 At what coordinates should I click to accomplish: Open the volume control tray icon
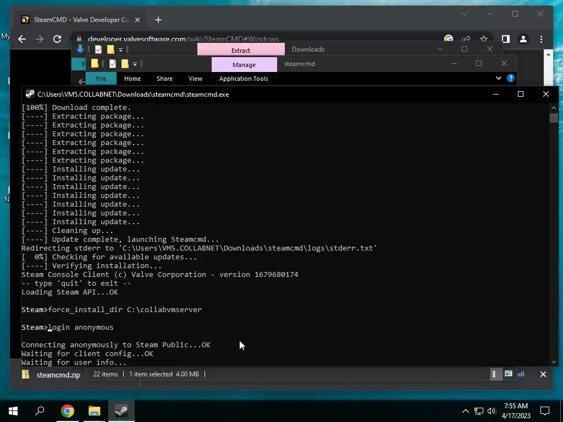[492, 411]
